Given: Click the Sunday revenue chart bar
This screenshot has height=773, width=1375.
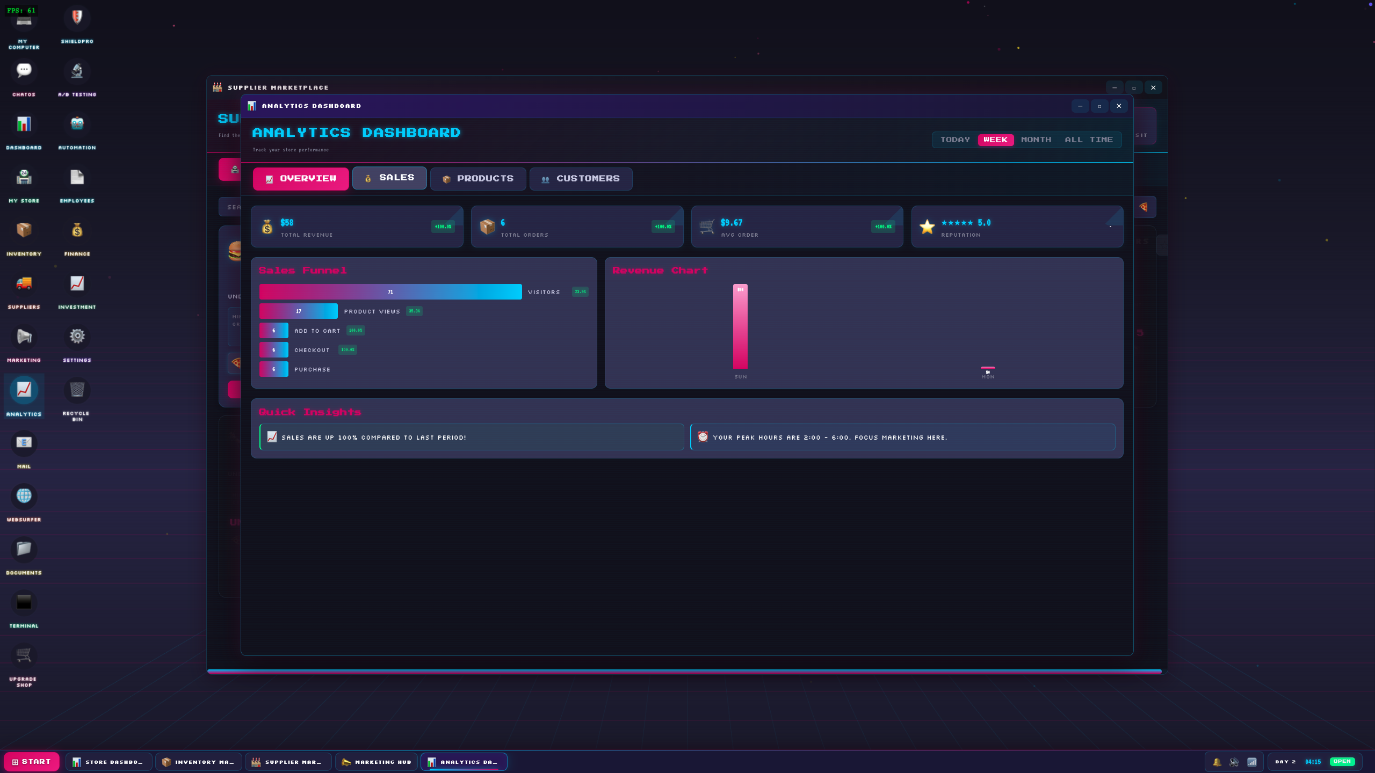Looking at the screenshot, I should click(x=740, y=326).
